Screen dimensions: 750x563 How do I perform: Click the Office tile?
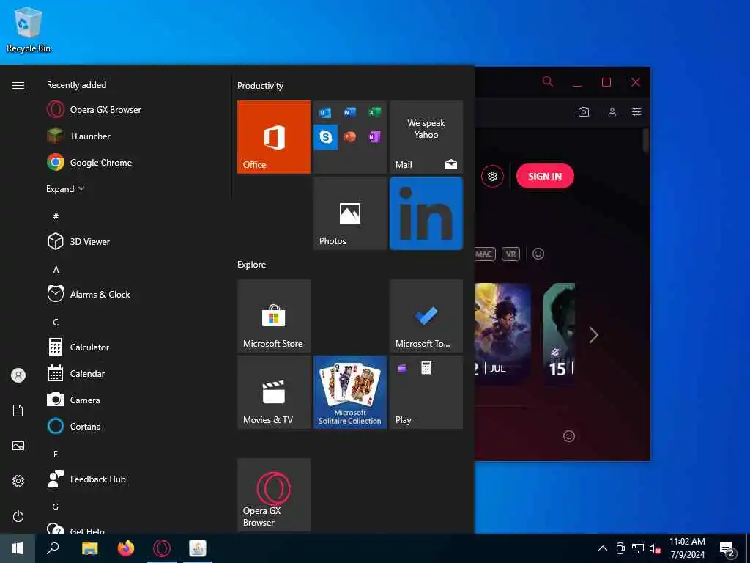274,137
